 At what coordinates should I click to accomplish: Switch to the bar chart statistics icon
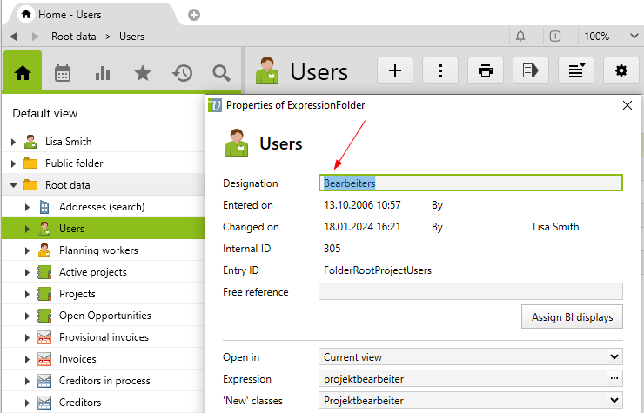pos(103,73)
